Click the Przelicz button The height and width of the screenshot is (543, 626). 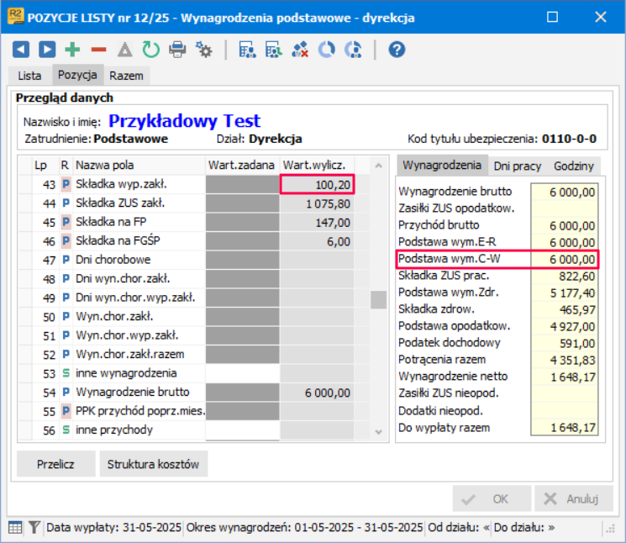click(56, 464)
